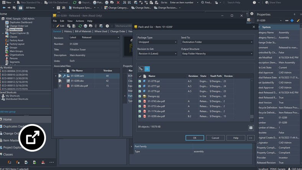Click the red delete X in main toolbar
Viewport: 302px width, 170px height.
click(x=118, y=2)
